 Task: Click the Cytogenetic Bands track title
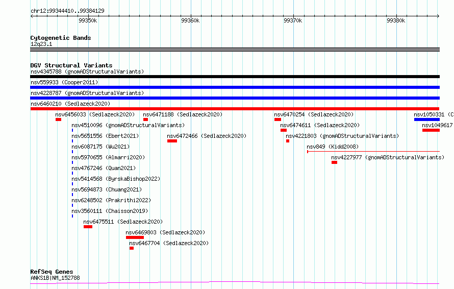coord(61,38)
